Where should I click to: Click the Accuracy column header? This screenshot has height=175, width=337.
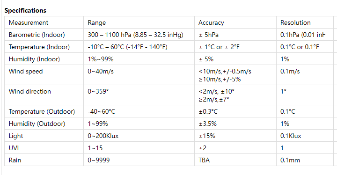pyautogui.click(x=211, y=22)
